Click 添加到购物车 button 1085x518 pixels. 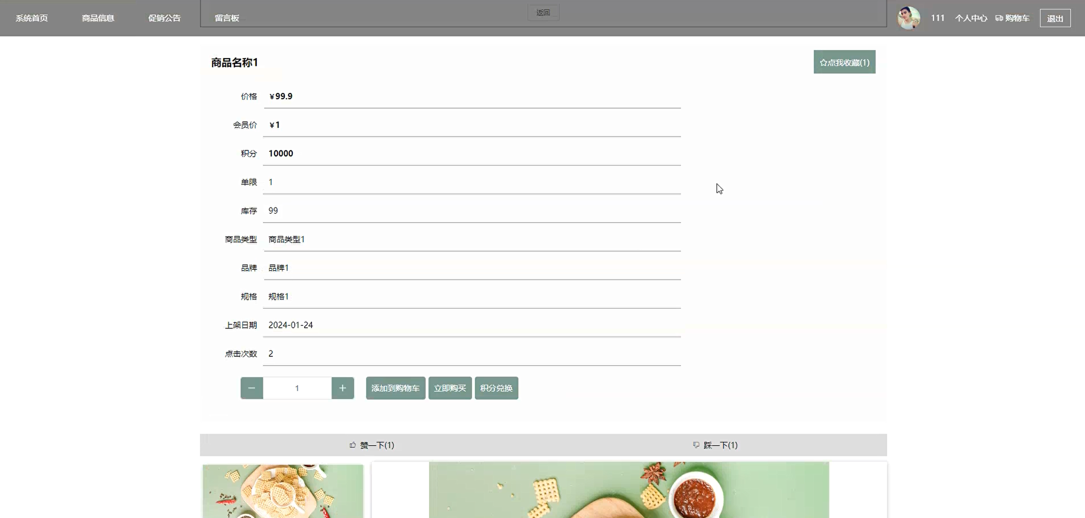pyautogui.click(x=396, y=388)
